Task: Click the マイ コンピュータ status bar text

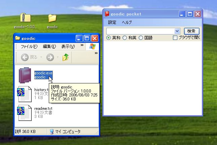Action: pos(68,132)
